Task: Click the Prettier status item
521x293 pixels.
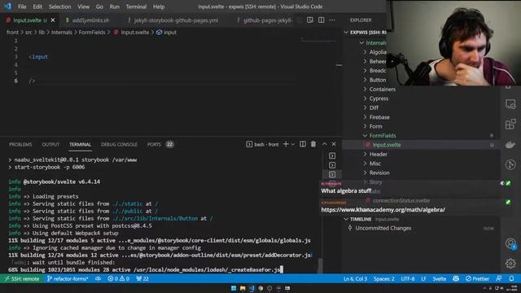Action: pos(478,278)
